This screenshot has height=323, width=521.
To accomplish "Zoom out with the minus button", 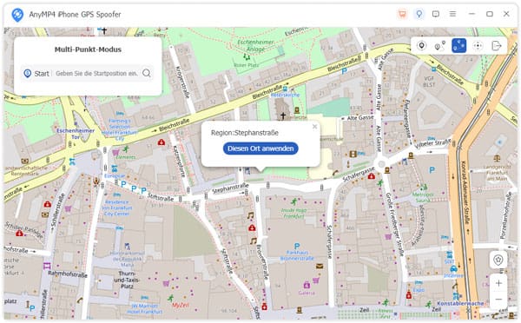I will [x=498, y=300].
